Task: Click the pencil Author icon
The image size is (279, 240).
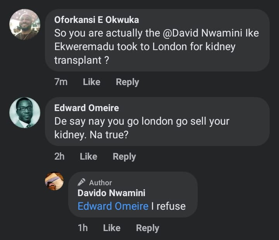Action: pyautogui.click(x=81, y=183)
